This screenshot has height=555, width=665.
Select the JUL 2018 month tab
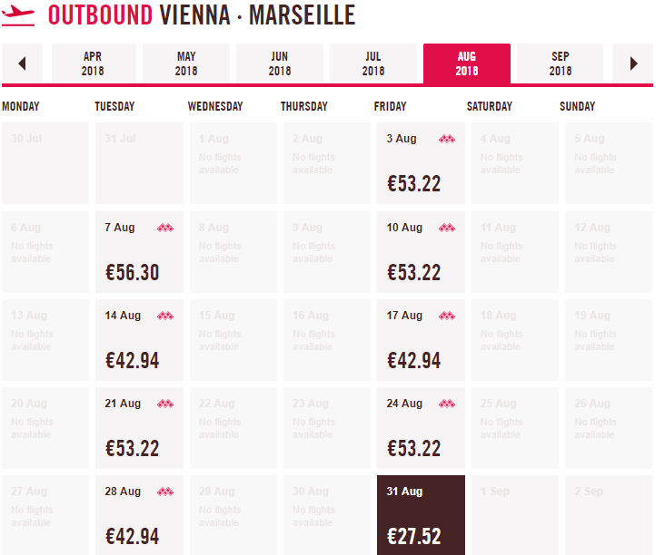click(x=373, y=63)
